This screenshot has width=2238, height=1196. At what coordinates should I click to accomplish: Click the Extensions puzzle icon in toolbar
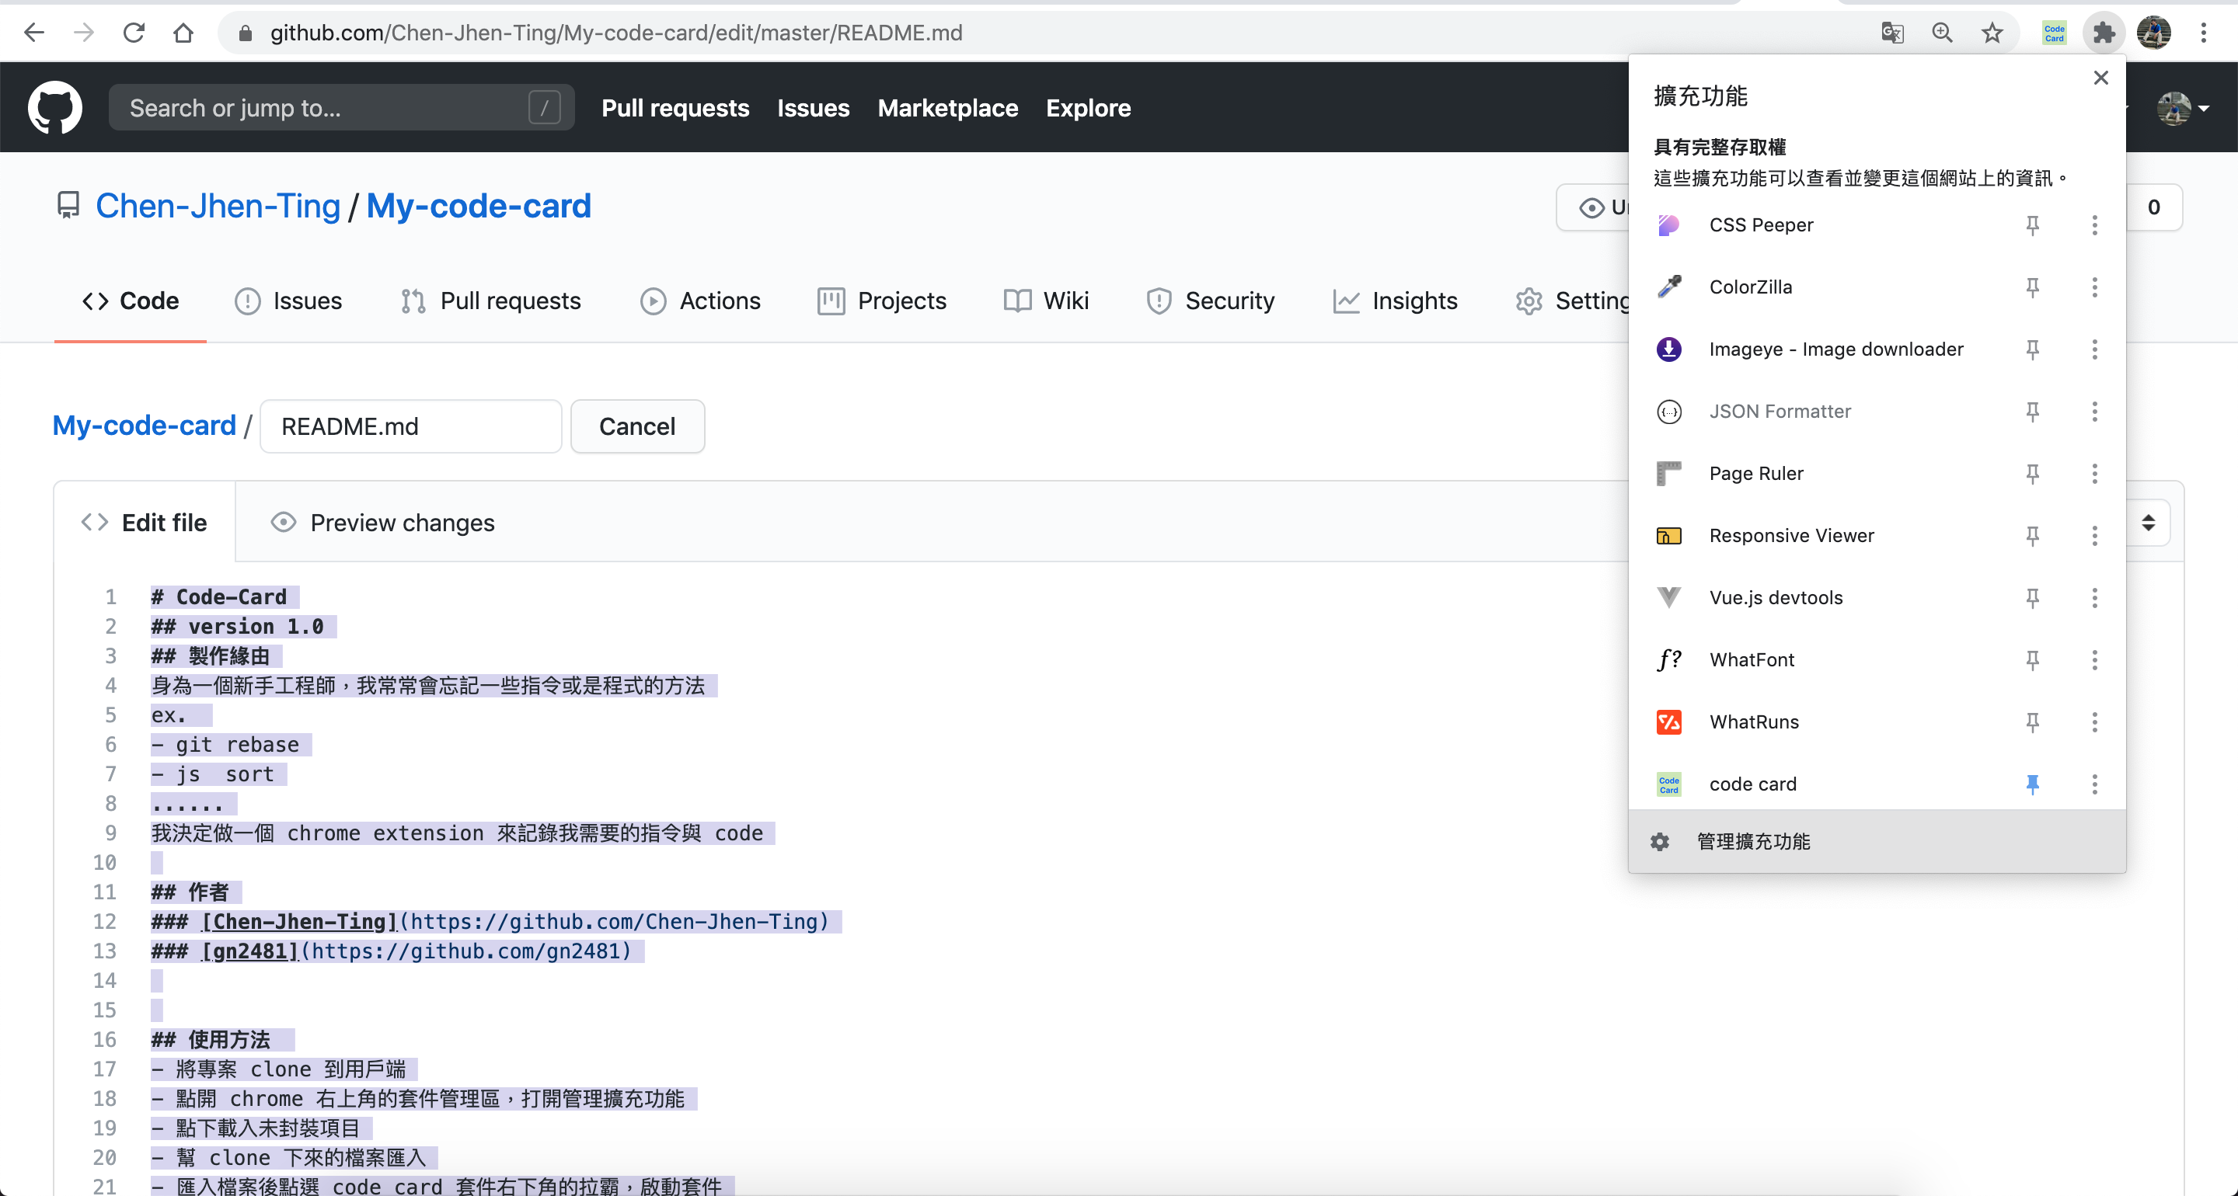coord(2104,33)
